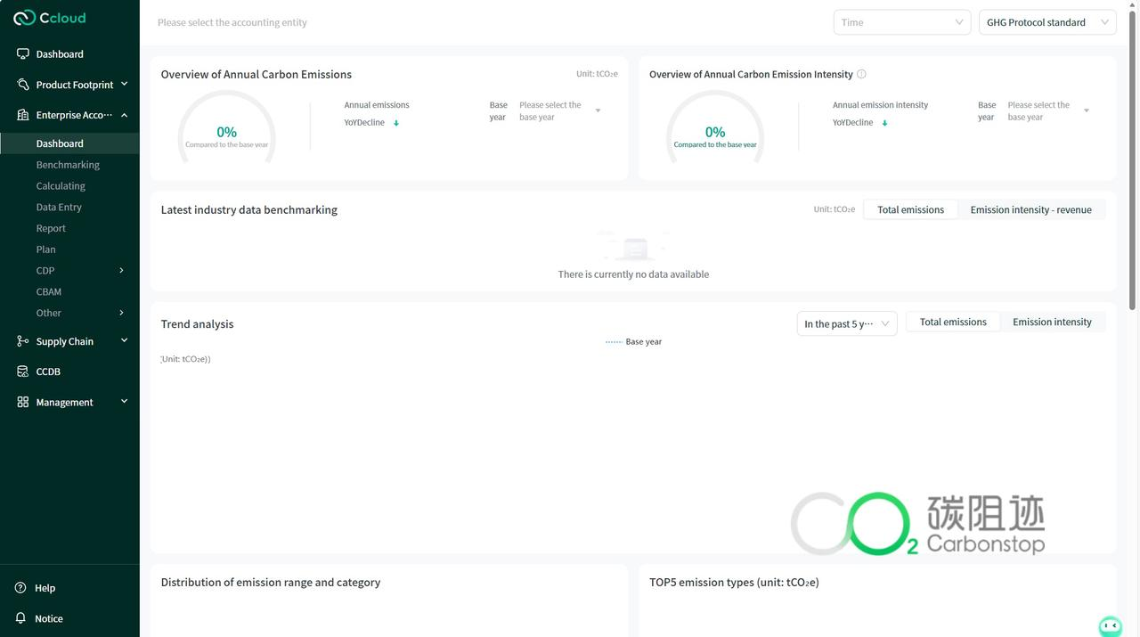
Task: Click the Supply Chain icon
Action: point(23,341)
